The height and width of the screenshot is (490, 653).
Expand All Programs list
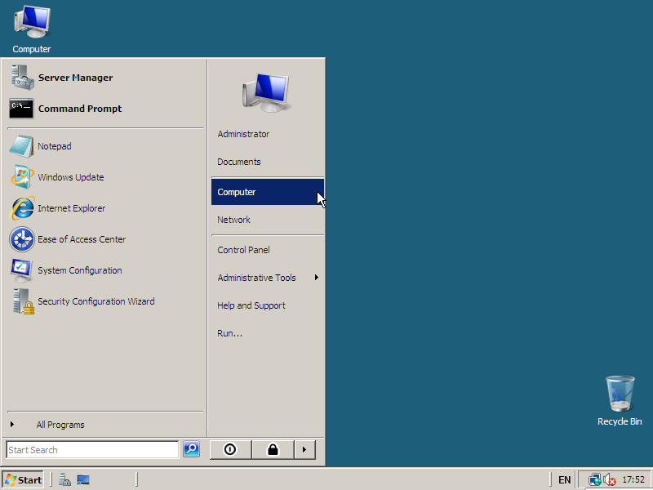(60, 425)
